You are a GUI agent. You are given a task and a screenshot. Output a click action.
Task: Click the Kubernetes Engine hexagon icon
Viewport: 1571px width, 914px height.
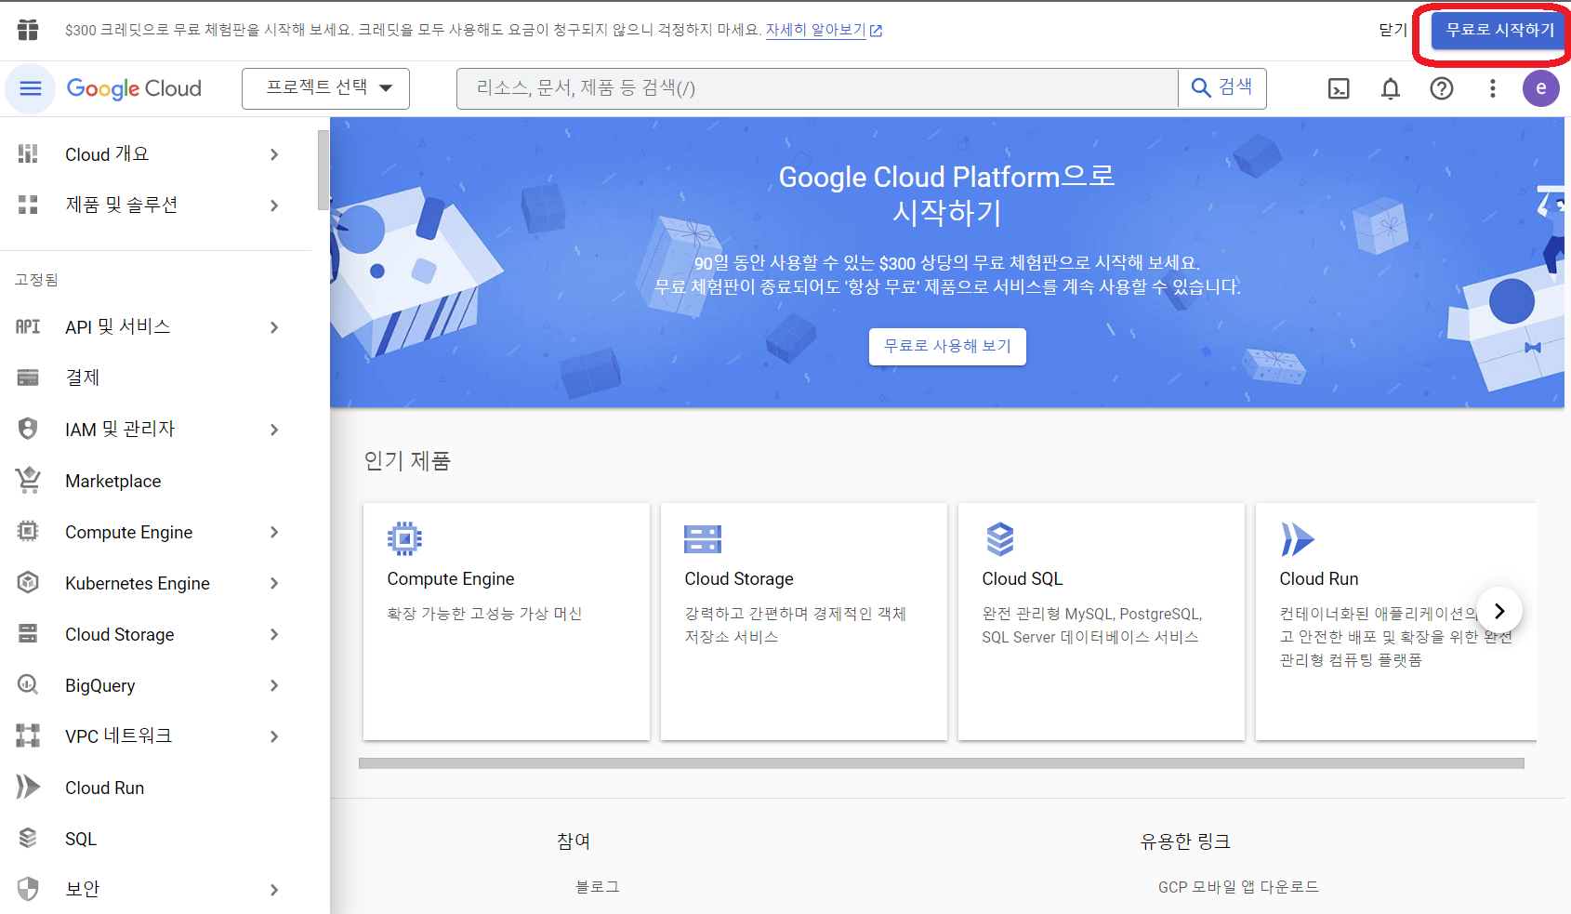(x=28, y=583)
